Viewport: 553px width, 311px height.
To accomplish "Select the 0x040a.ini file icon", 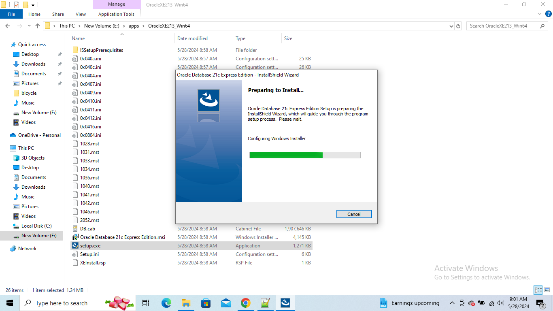I will pyautogui.click(x=75, y=59).
